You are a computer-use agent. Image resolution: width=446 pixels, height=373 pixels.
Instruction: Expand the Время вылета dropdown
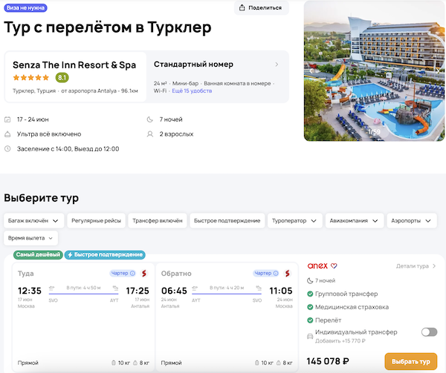coord(31,238)
